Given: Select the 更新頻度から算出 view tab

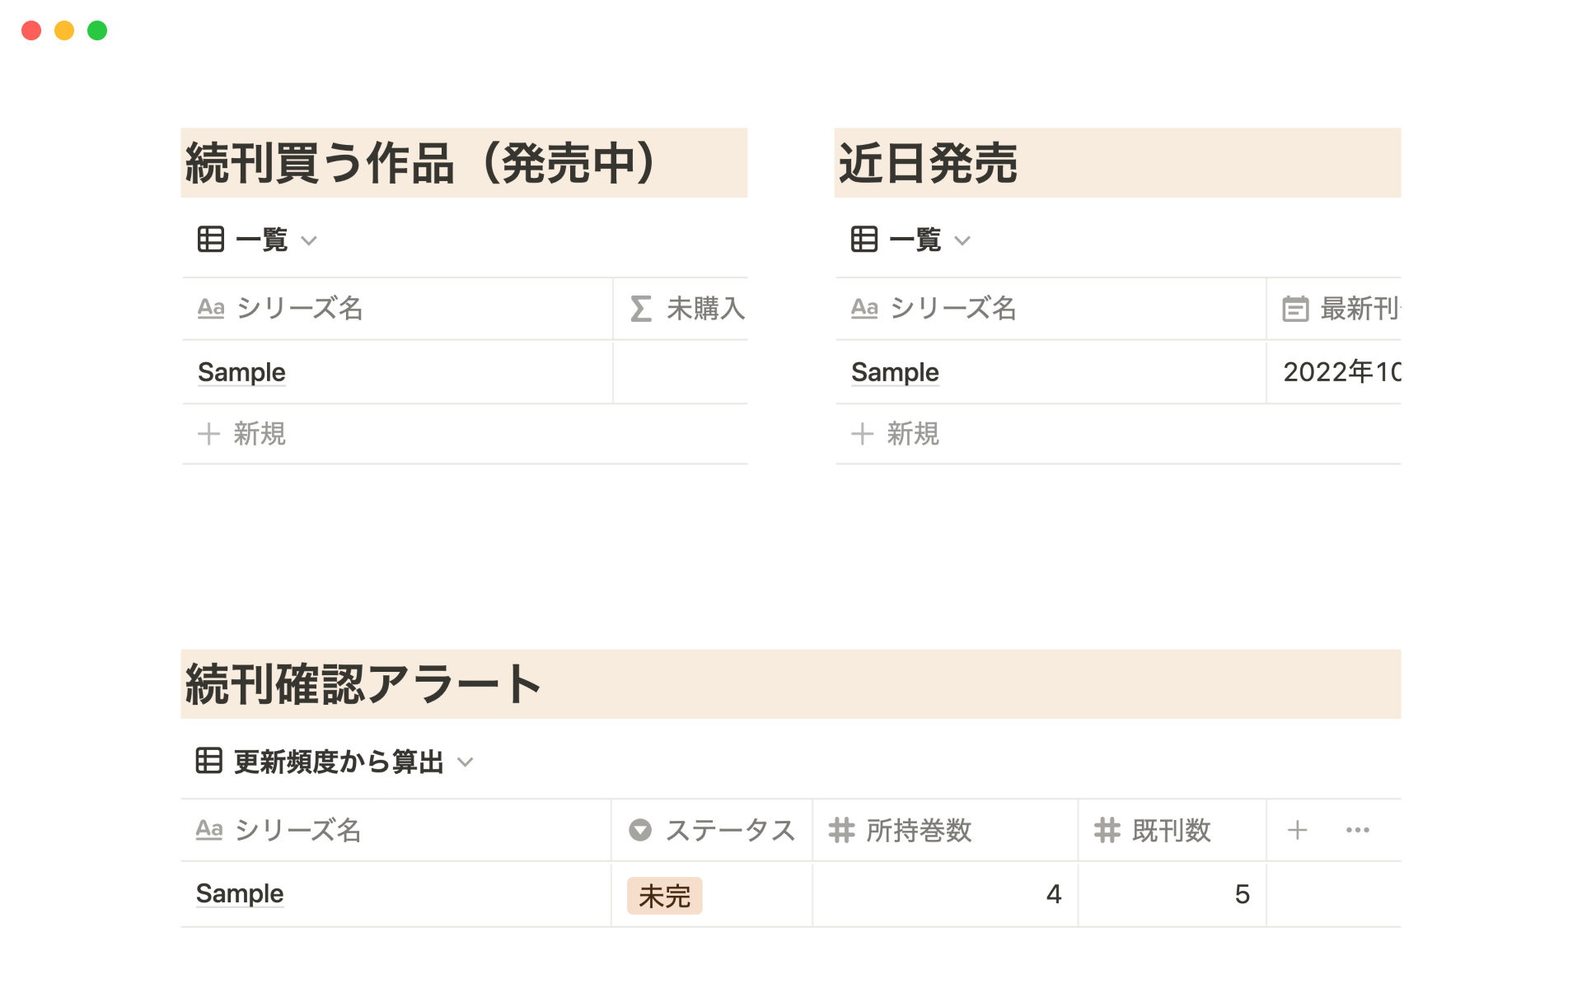Looking at the screenshot, I should point(339,762).
